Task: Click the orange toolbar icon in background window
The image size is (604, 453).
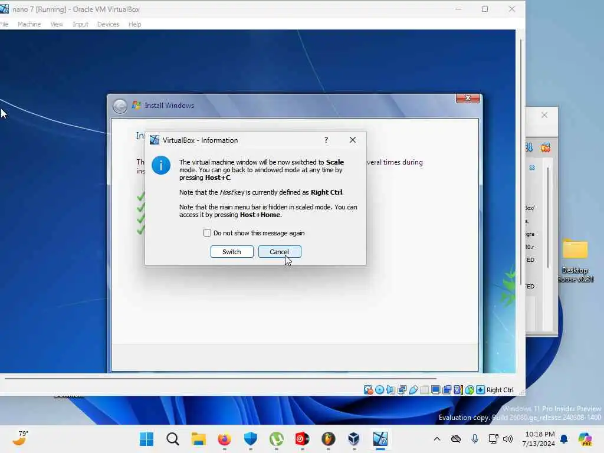Action: click(x=545, y=147)
